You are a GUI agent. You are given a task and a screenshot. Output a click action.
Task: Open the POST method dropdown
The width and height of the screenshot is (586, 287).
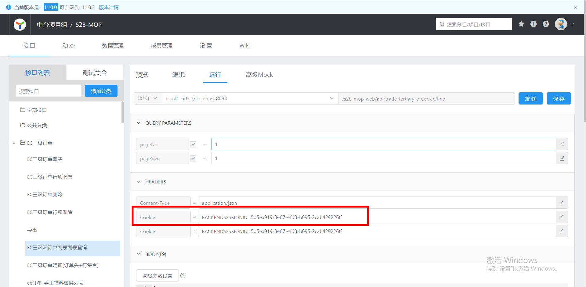coord(147,98)
